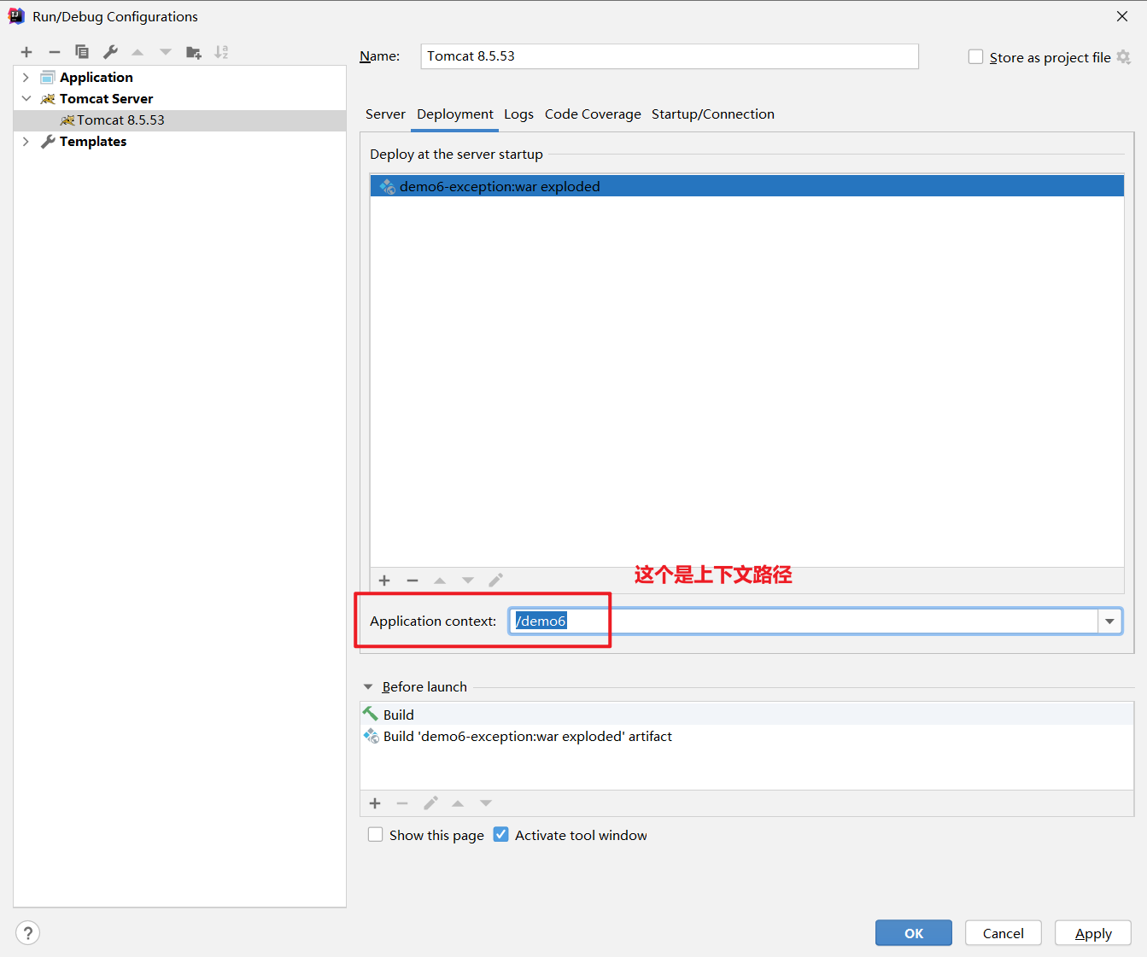Image resolution: width=1147 pixels, height=957 pixels.
Task: Add a Before launch task
Action: point(375,803)
